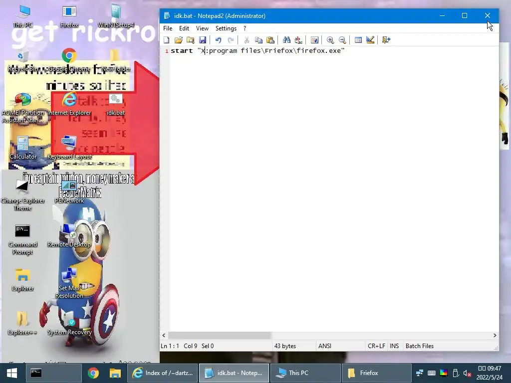Open the ? help menu

pos(245,28)
